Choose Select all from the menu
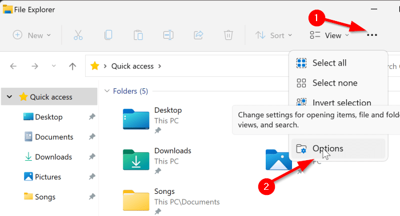400x216 pixels. click(338, 63)
